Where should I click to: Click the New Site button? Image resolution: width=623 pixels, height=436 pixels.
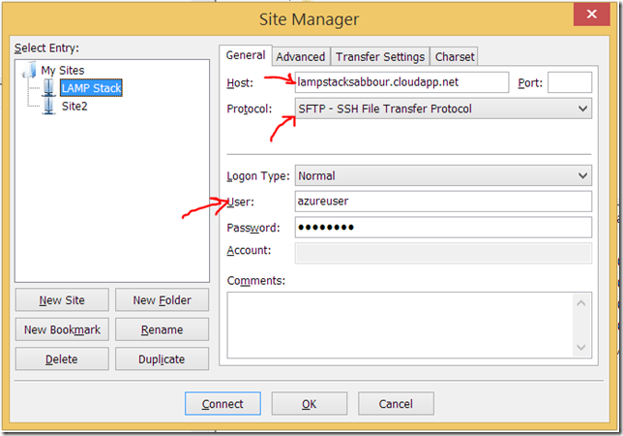click(62, 300)
